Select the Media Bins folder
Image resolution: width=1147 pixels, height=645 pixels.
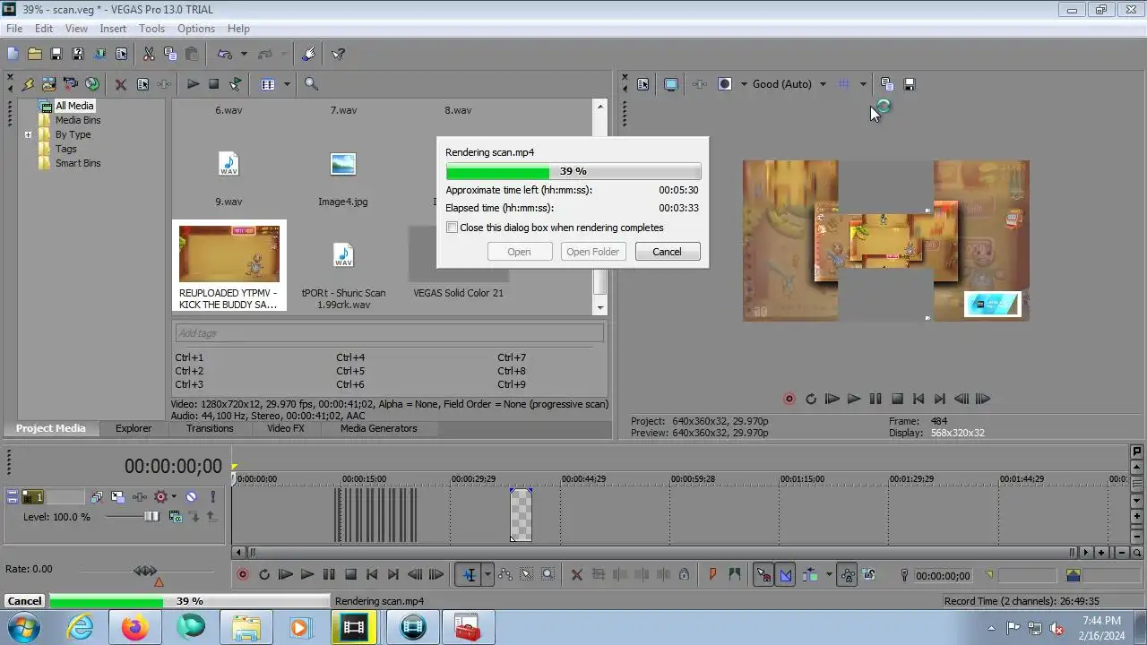tap(78, 120)
